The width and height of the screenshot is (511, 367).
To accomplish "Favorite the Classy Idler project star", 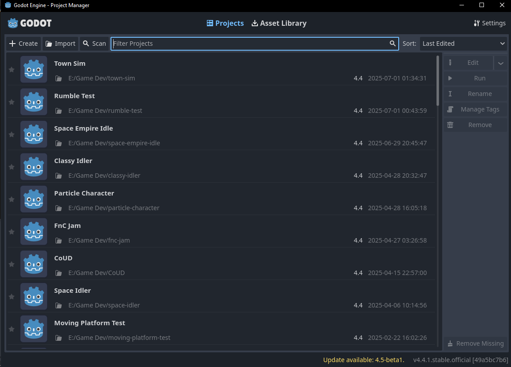I will click(x=12, y=167).
